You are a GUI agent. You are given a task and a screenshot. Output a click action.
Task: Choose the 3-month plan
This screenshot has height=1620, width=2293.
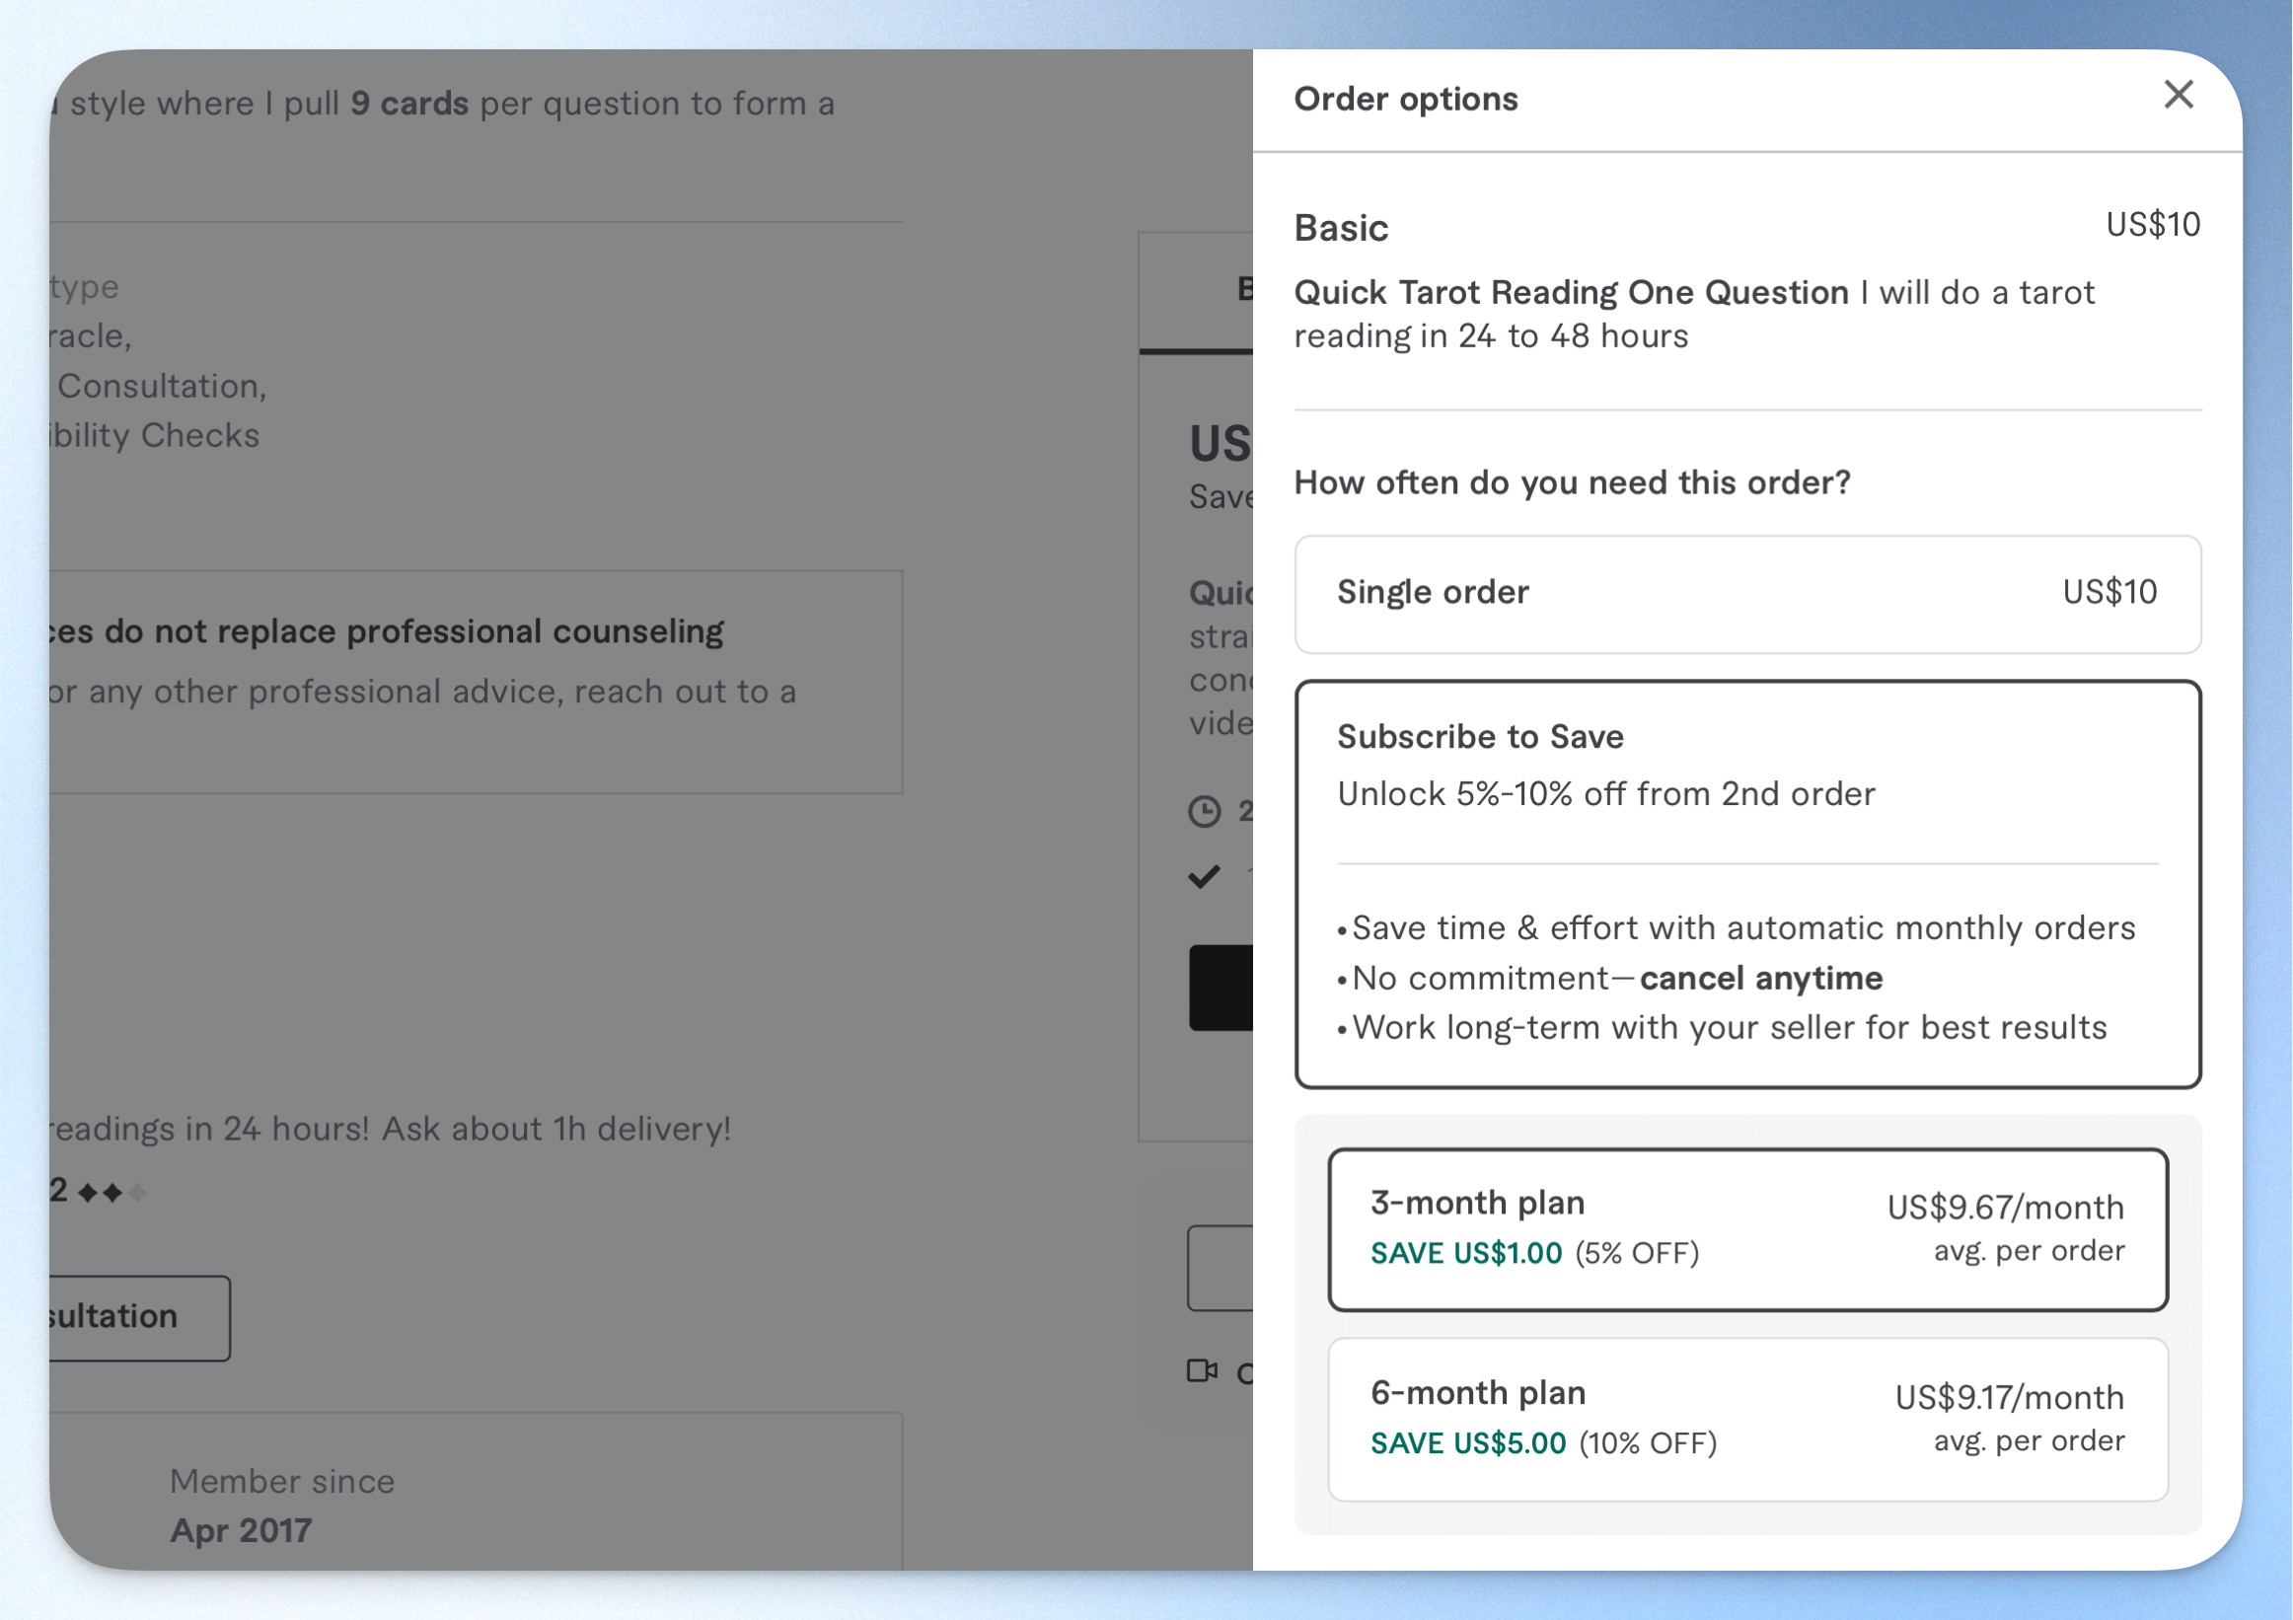1747,1228
